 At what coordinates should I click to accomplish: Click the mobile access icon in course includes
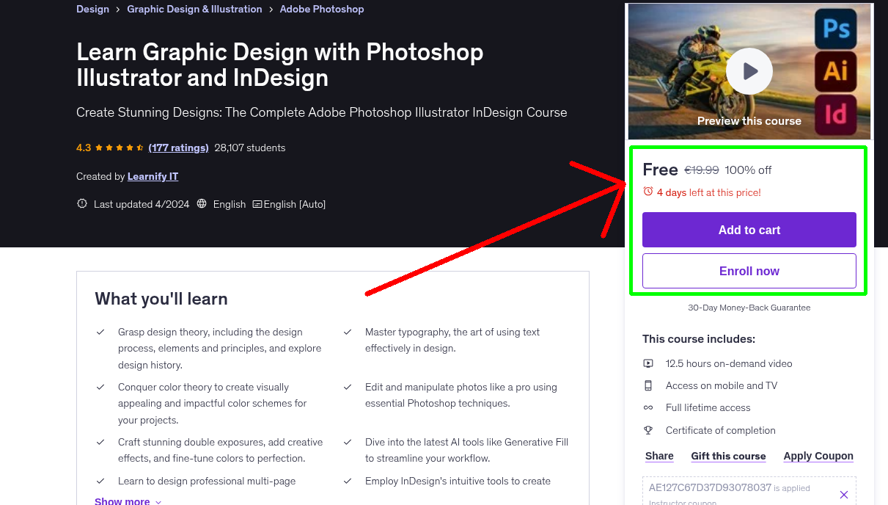649,385
